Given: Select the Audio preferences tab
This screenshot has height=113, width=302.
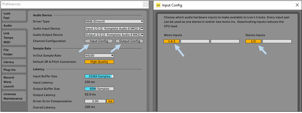Looking at the screenshot, I should click(x=14, y=26).
